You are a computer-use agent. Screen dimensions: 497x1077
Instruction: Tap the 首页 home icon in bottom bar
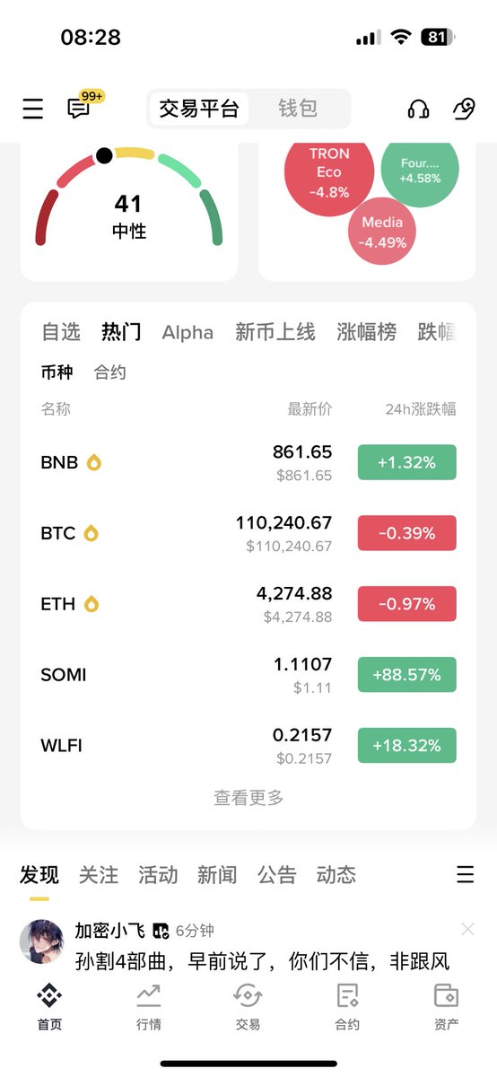(x=49, y=1005)
